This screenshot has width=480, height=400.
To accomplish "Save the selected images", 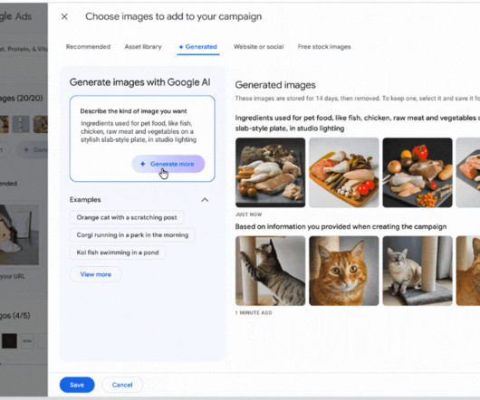I will pyautogui.click(x=77, y=385).
